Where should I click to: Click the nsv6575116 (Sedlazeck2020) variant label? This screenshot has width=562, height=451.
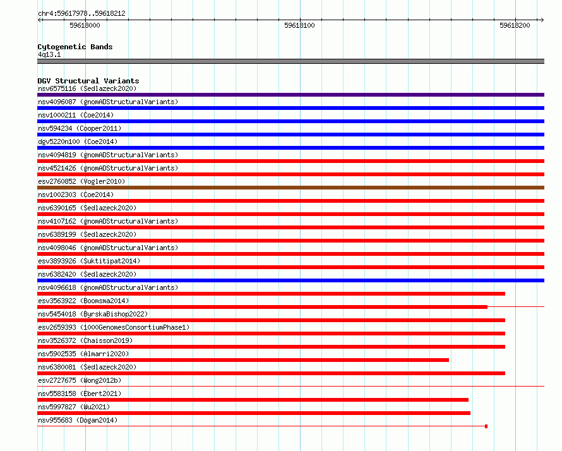tap(87, 88)
